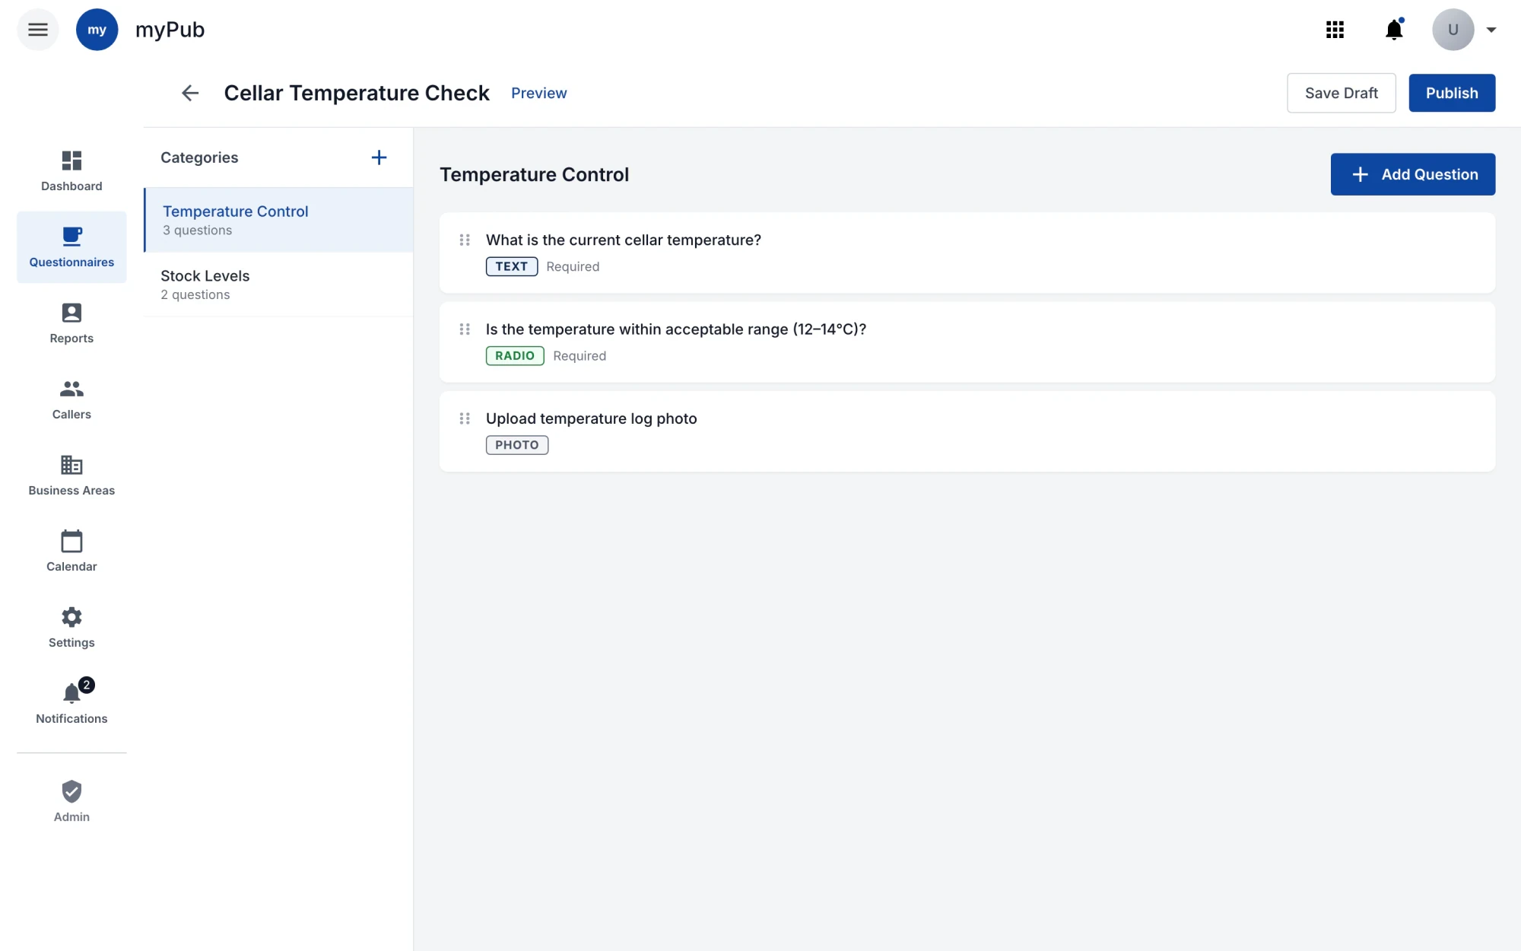Open the Preview link
The width and height of the screenshot is (1521, 951).
538,93
